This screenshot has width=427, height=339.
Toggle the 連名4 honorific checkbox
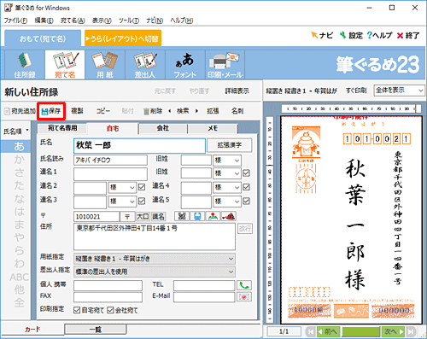[x=246, y=187]
